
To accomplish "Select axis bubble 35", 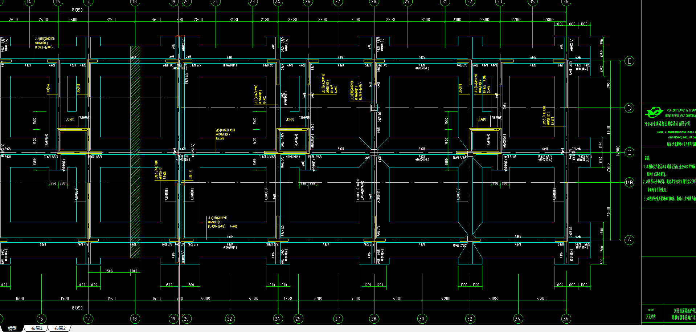I will point(532,2).
